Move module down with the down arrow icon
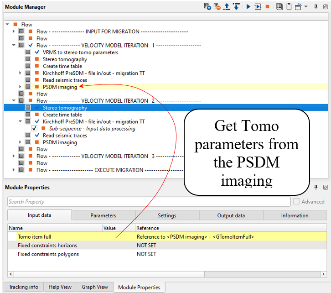 tap(236, 7)
